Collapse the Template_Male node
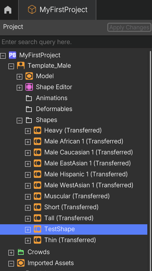 click(11, 66)
